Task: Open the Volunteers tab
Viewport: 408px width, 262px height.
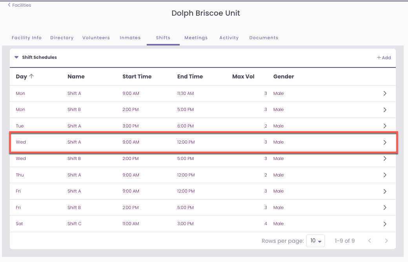Action: (96, 38)
